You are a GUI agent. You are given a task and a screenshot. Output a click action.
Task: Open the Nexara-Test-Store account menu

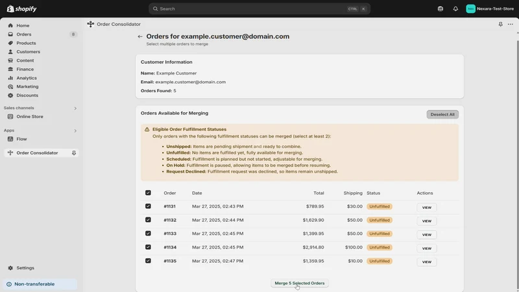(490, 9)
